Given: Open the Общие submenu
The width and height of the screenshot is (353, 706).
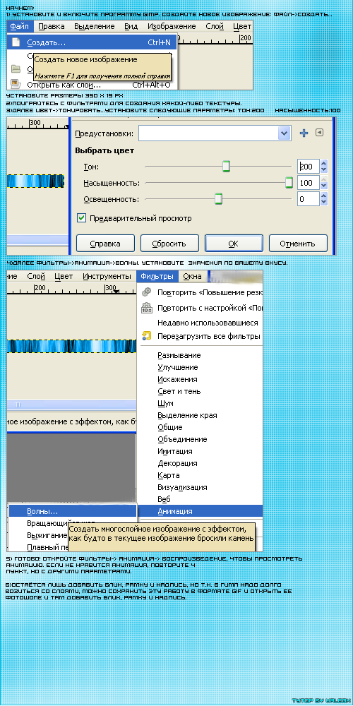Looking at the screenshot, I should click(x=169, y=427).
